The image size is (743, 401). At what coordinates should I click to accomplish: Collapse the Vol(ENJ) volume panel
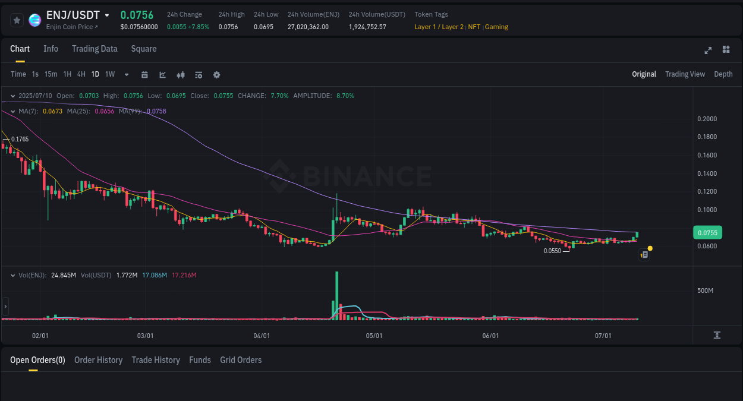click(x=13, y=275)
